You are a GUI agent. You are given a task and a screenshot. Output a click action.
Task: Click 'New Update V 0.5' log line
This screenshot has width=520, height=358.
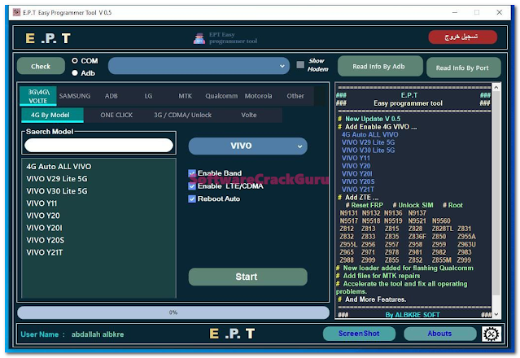(373, 119)
